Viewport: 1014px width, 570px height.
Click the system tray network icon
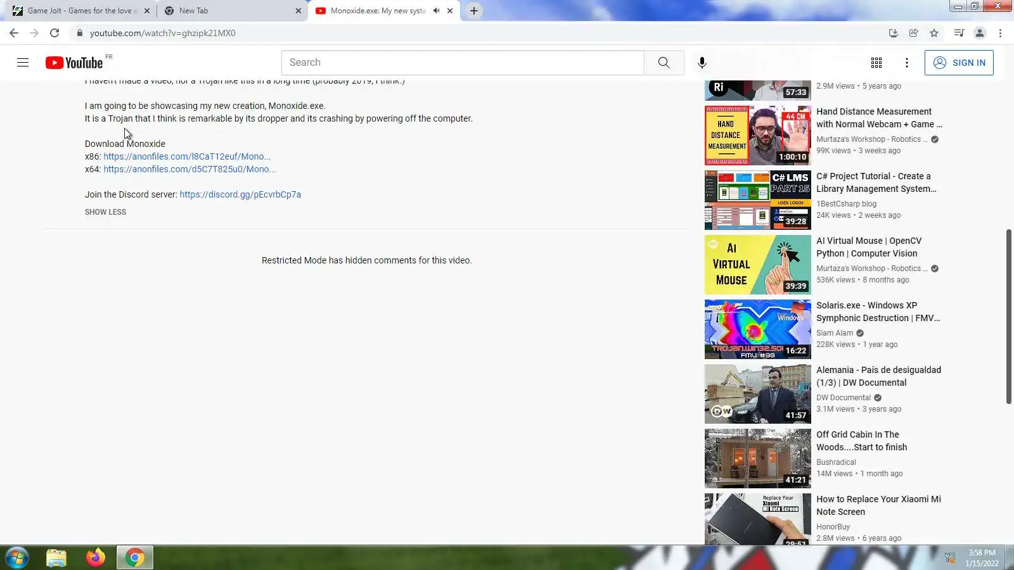[949, 558]
